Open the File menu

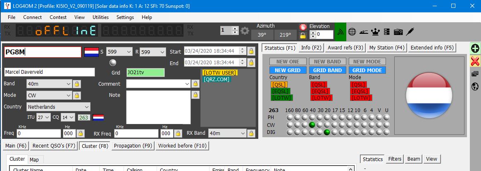pyautogui.click(x=12, y=17)
